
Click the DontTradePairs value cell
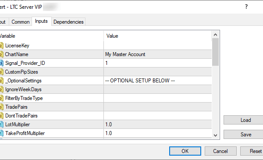tap(158, 116)
